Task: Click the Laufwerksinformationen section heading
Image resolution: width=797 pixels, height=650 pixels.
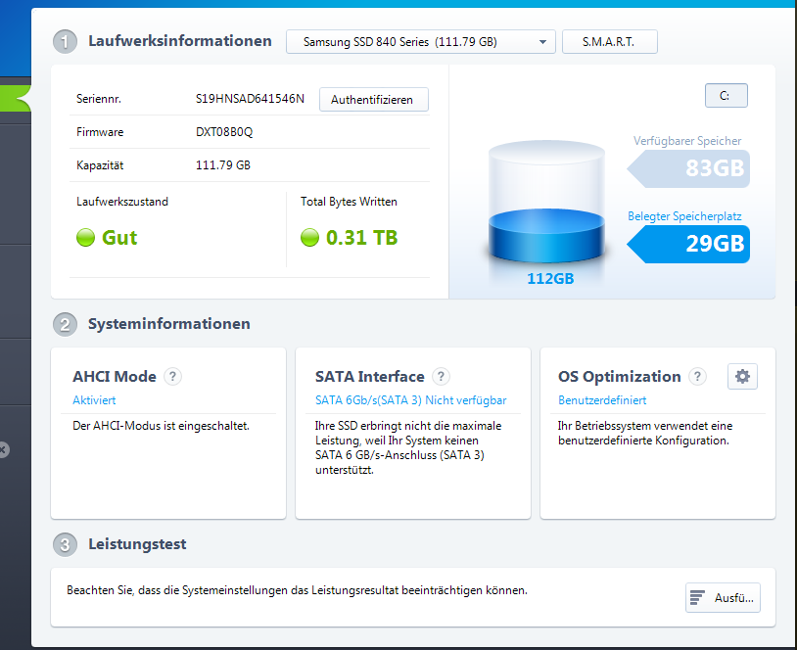Action: click(180, 41)
